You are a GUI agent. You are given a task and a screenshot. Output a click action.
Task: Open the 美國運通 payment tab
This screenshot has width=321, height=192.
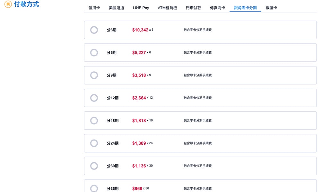pos(117,8)
